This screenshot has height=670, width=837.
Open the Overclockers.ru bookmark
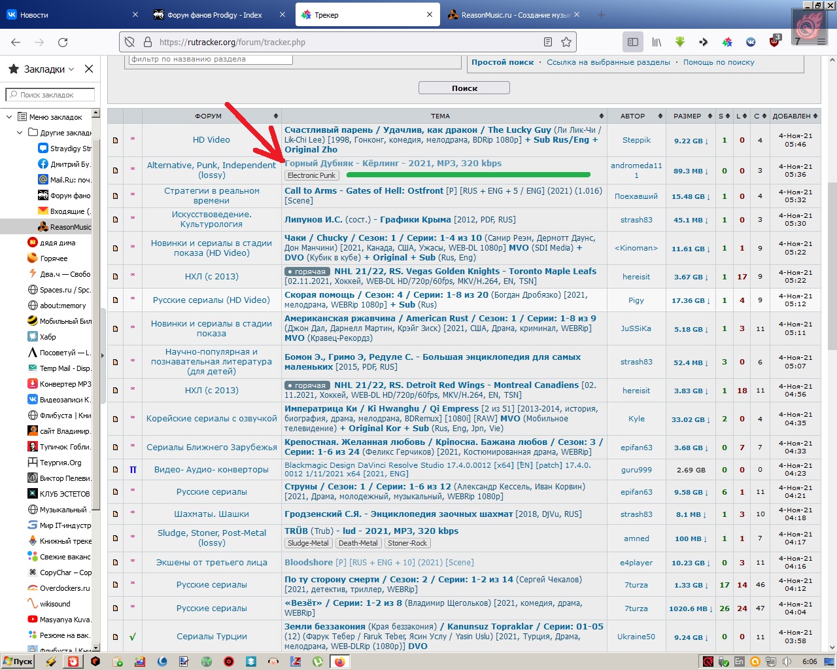pos(59,588)
